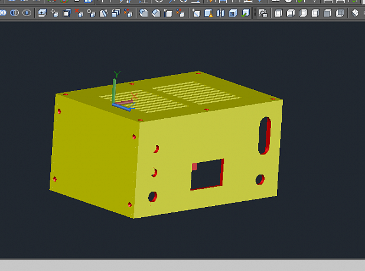Click the oval slot on front panel
The height and width of the screenshot is (271, 365).
point(265,135)
